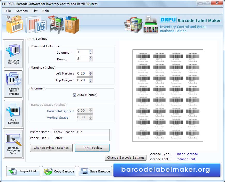The image size is (225, 182).
Task: Decrease the Vertical Space value
Action: point(91,119)
